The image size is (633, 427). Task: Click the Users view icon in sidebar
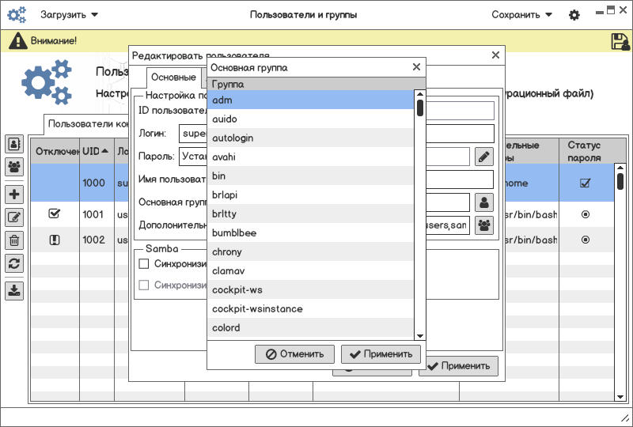(14, 144)
